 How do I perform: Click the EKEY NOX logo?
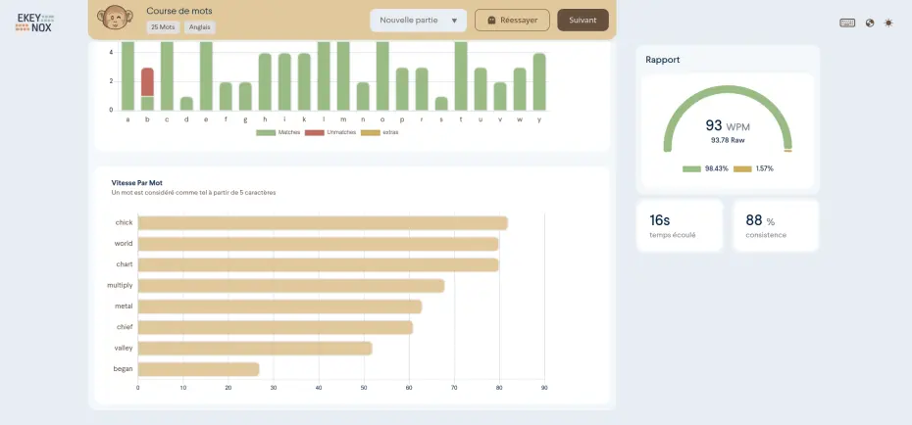click(33, 23)
